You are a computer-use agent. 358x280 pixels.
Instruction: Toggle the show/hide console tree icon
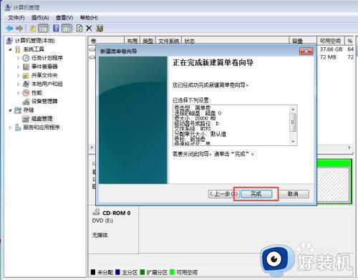[x=43, y=29]
